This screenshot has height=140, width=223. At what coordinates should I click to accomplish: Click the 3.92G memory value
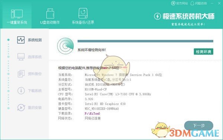tap(89, 99)
